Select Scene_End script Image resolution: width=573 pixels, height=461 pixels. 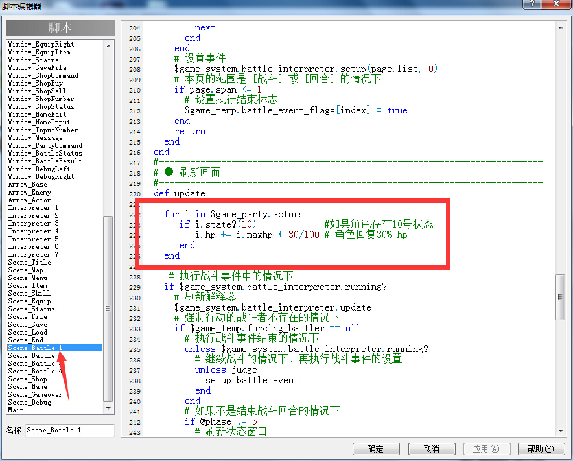(25, 340)
